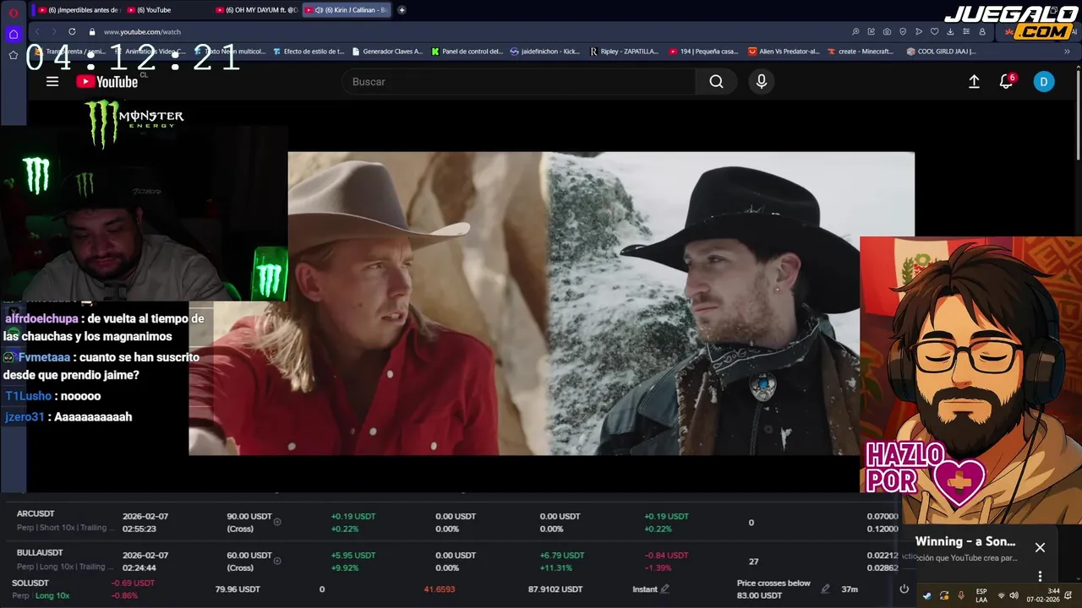Click the send/flow arrow icon in address bar
Screen dimensions: 1082x608
[919, 31]
